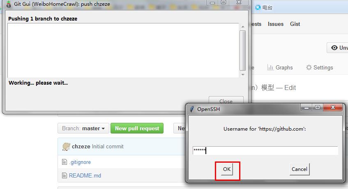This screenshot has height=189, width=348.
Task: Click the Git Gui output scrollbar thumb
Action: (x=243, y=51)
